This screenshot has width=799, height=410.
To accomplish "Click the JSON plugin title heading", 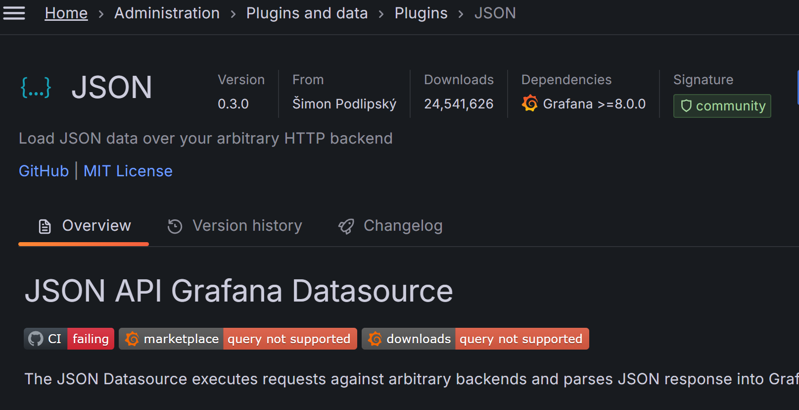I will click(x=112, y=88).
